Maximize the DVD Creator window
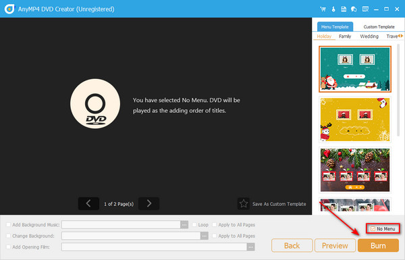The width and height of the screenshot is (405, 260). [x=386, y=9]
